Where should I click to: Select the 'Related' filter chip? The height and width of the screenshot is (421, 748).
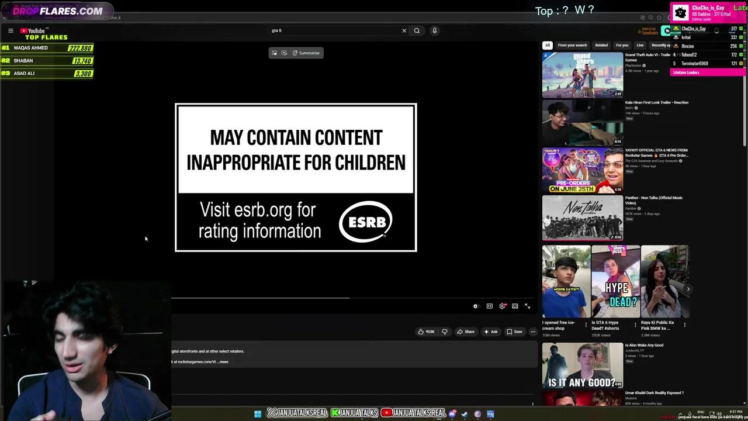(601, 45)
